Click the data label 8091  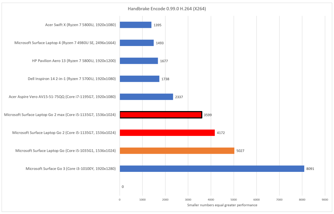coord(310,169)
